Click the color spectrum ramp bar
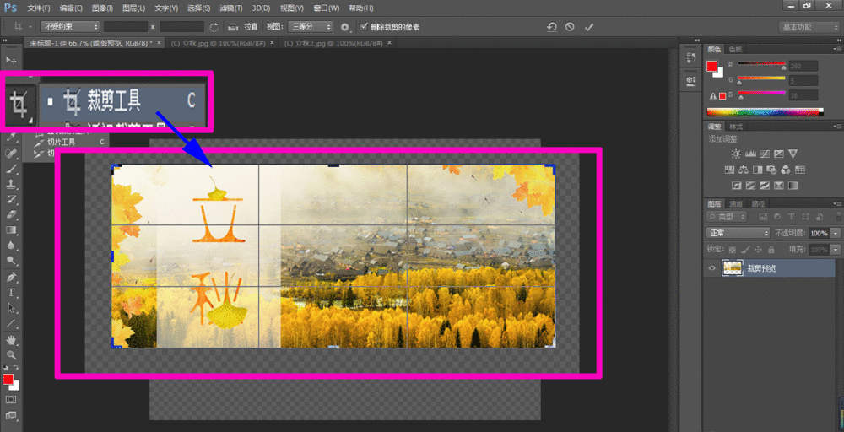The height and width of the screenshot is (432, 844). click(x=765, y=111)
